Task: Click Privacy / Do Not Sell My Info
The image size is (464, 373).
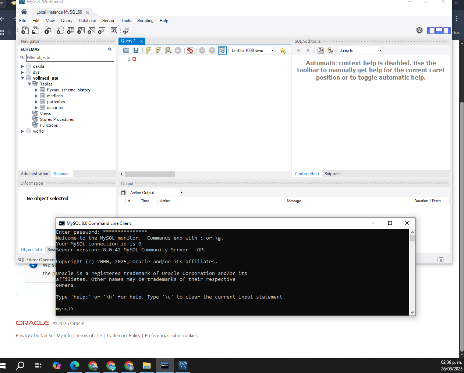Action: tap(44, 336)
